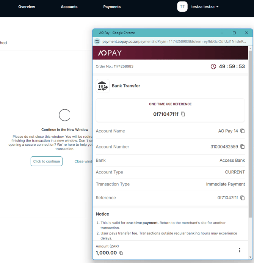This screenshot has width=254, height=263.
Task: Copy the Account Number 31000482559
Action: coord(243,146)
